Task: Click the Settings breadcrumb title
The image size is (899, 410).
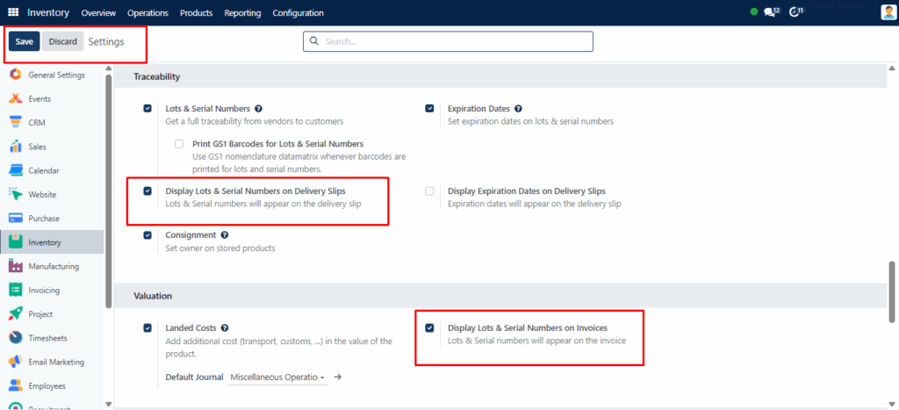Action: click(x=106, y=42)
